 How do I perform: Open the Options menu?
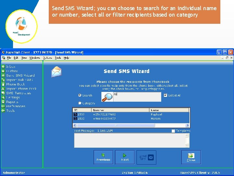click(x=47, y=58)
